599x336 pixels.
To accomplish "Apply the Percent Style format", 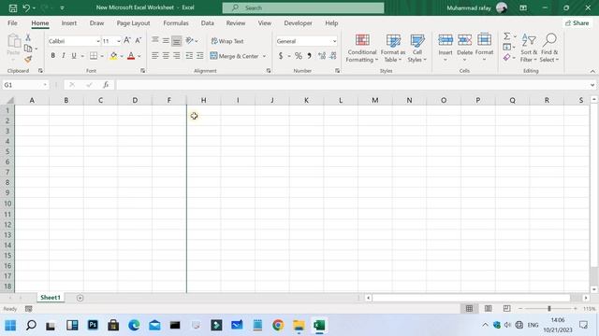I will pos(299,56).
